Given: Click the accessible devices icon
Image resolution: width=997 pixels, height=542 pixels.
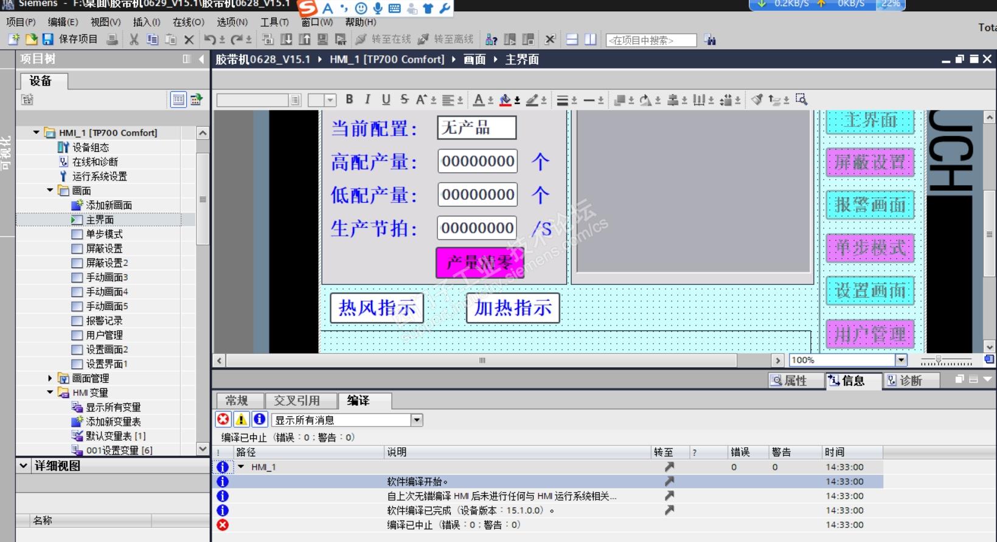Looking at the screenshot, I should [492, 39].
